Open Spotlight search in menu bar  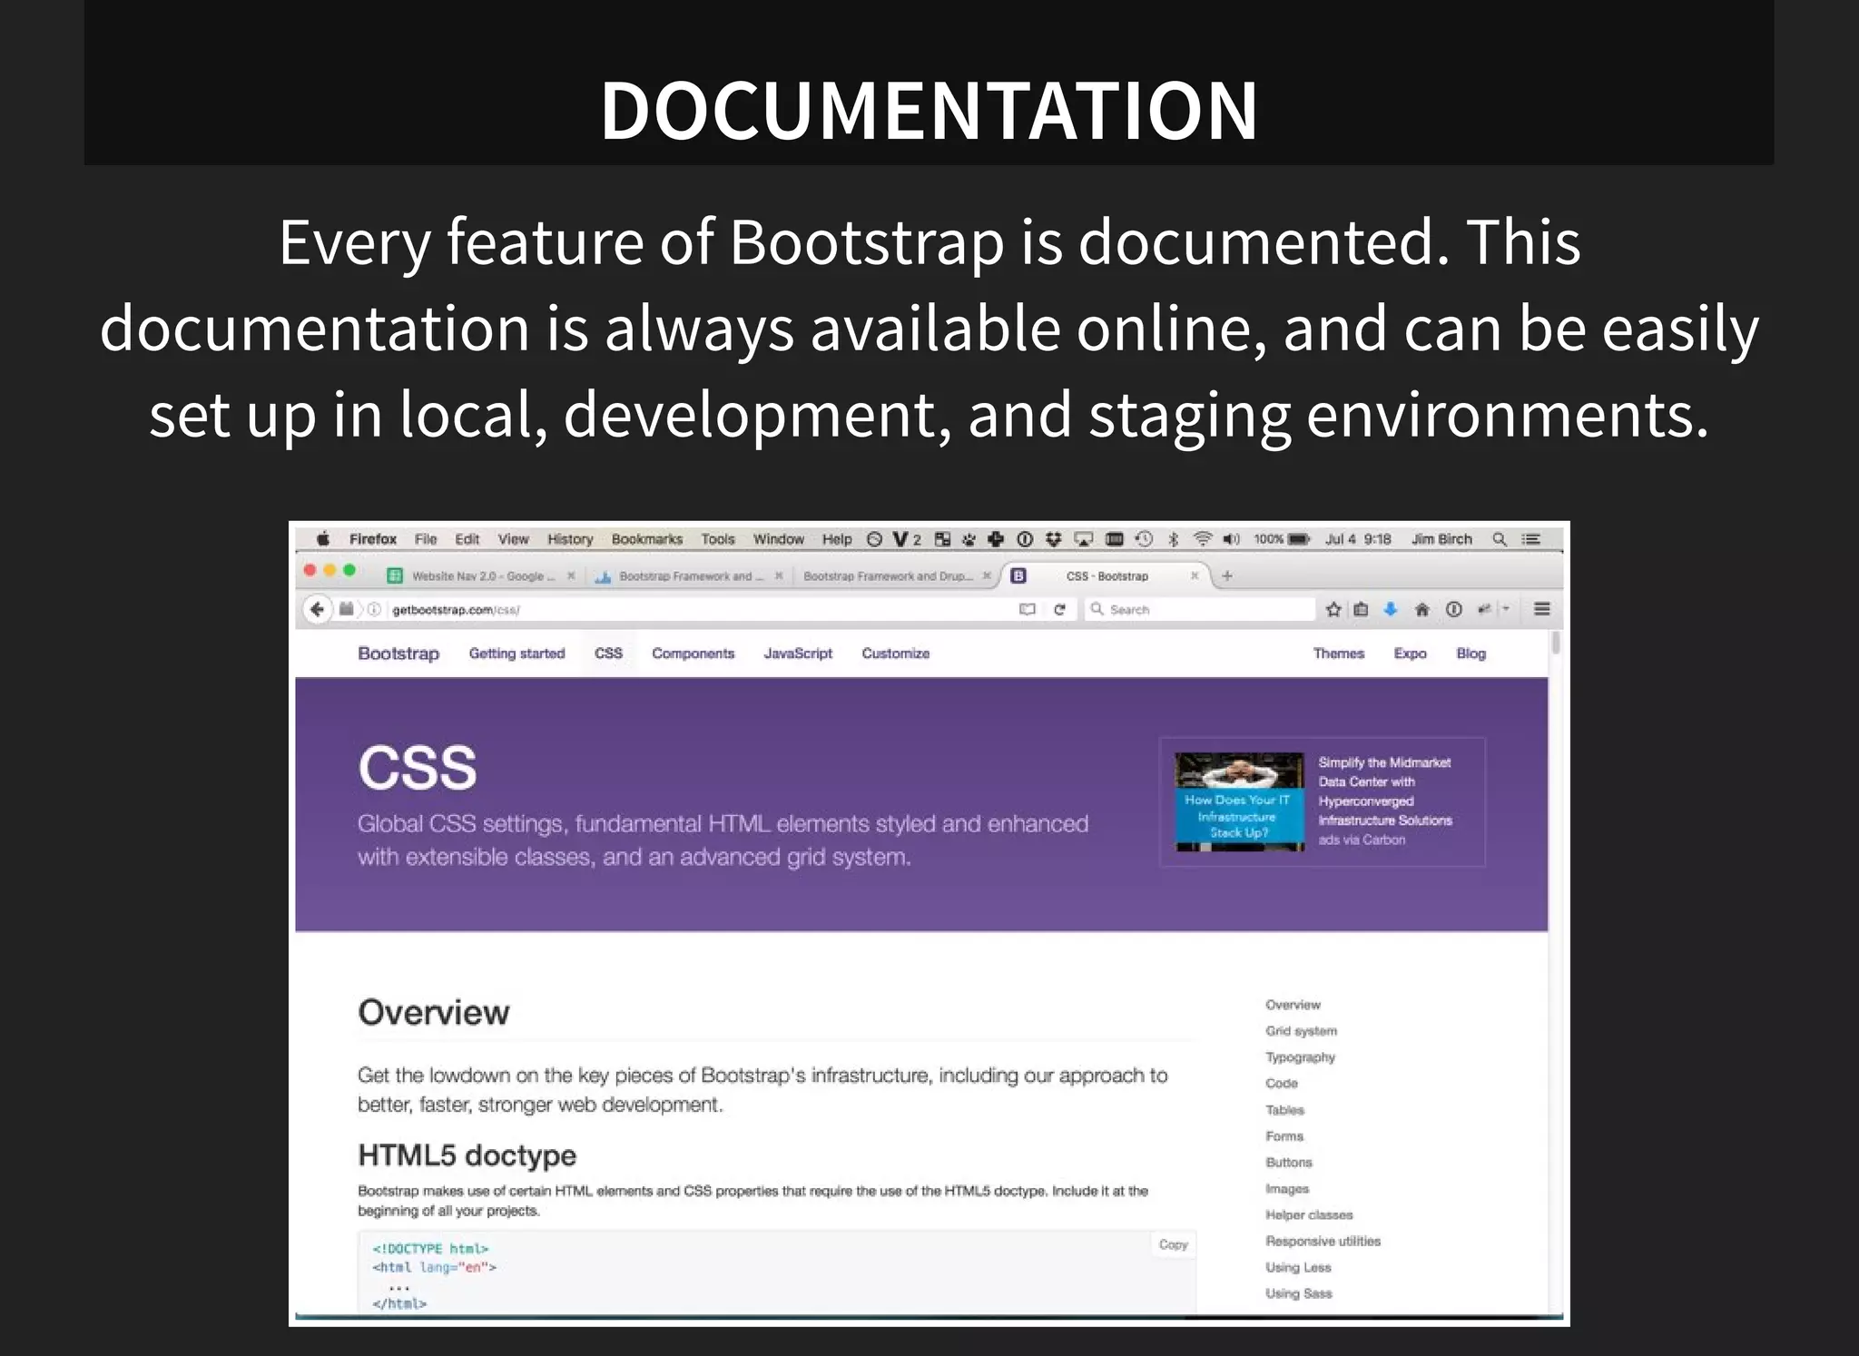click(1500, 539)
